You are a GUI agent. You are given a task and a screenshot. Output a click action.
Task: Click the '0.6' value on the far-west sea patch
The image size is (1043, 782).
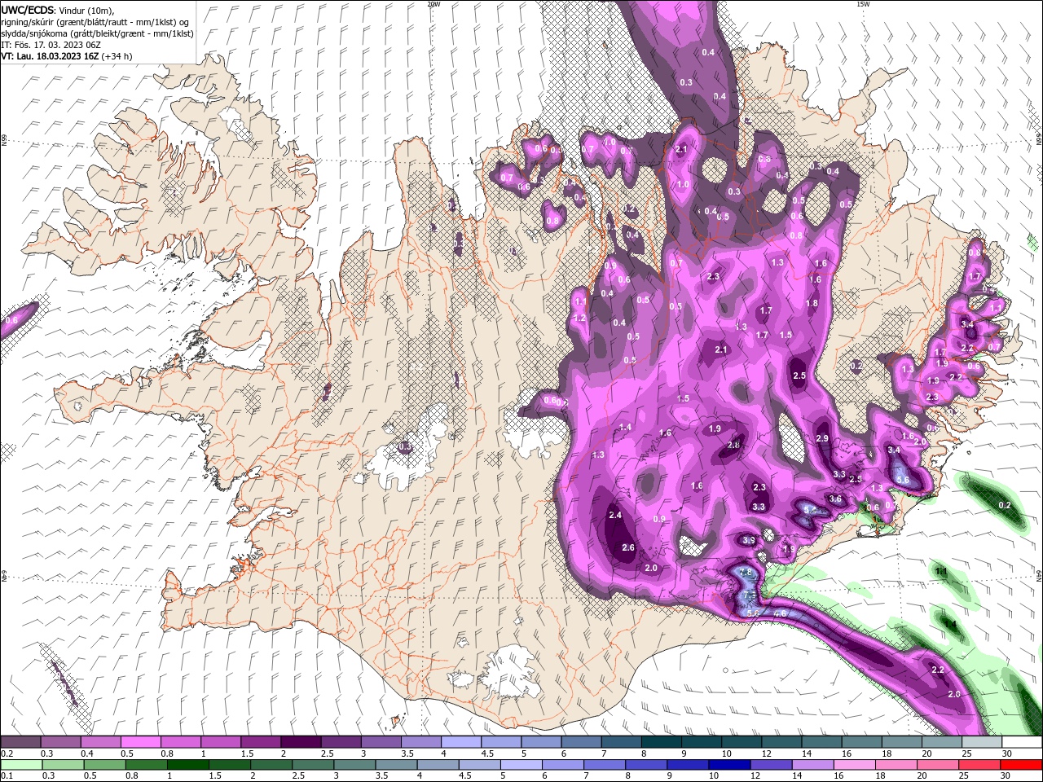[11, 320]
